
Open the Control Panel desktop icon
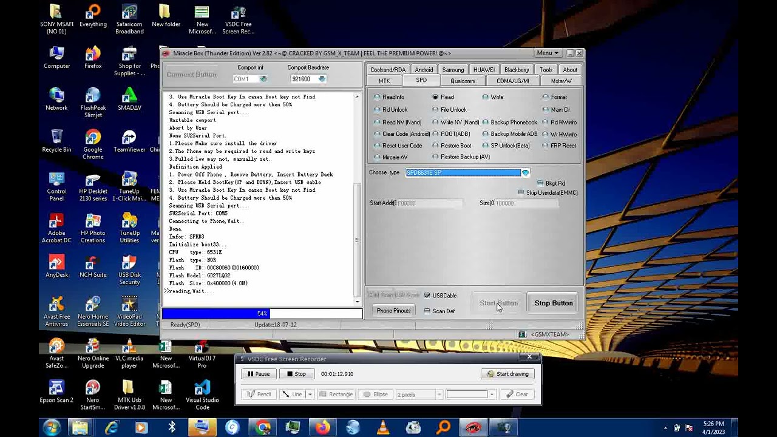click(x=56, y=187)
